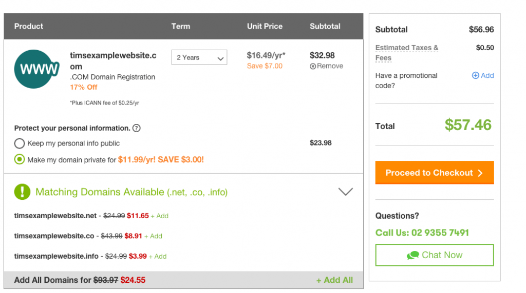Viewport: 526px width, 293px height.
Task: Click the Product column header
Action: [29, 26]
